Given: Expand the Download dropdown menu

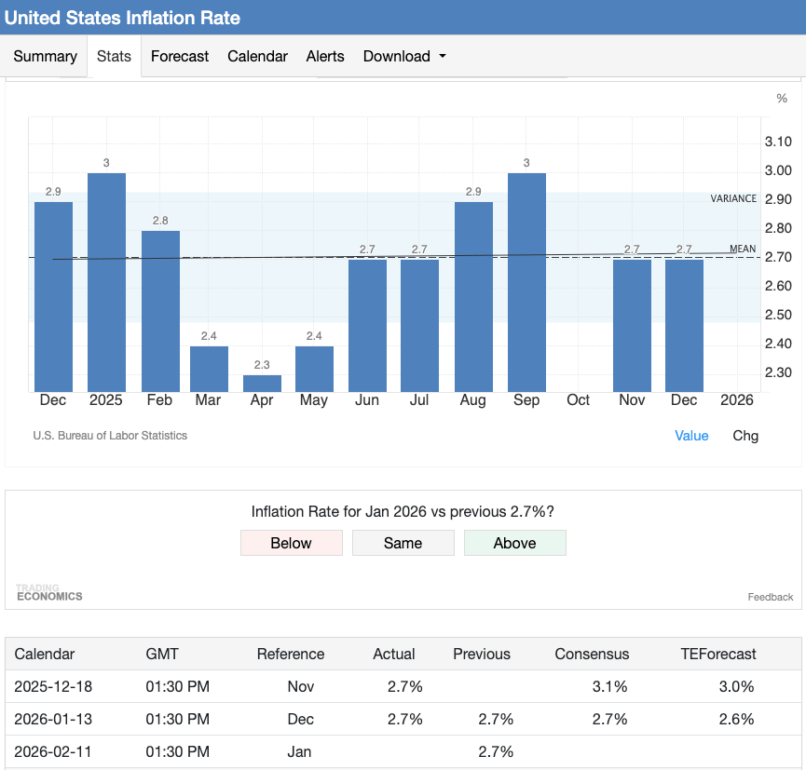Looking at the screenshot, I should pos(404,57).
